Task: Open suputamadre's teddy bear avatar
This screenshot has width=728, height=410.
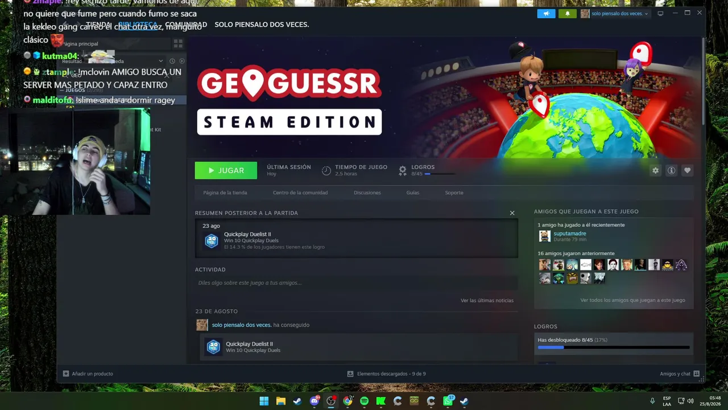Action: coord(544,236)
